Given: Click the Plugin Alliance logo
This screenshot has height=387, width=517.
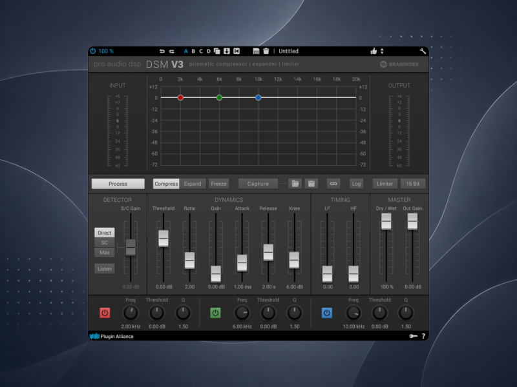Looking at the screenshot, I should 112,336.
